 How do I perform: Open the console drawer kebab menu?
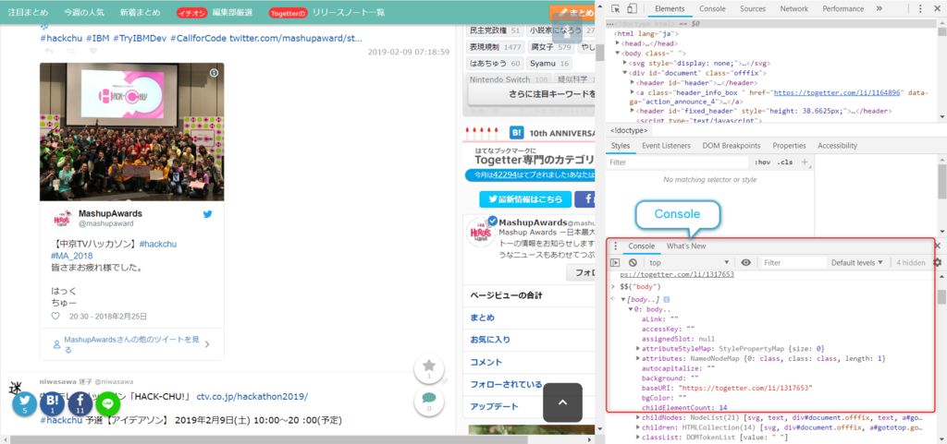(x=615, y=246)
